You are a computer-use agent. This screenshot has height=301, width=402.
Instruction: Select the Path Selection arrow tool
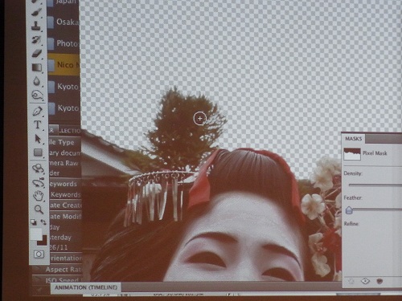[38, 139]
